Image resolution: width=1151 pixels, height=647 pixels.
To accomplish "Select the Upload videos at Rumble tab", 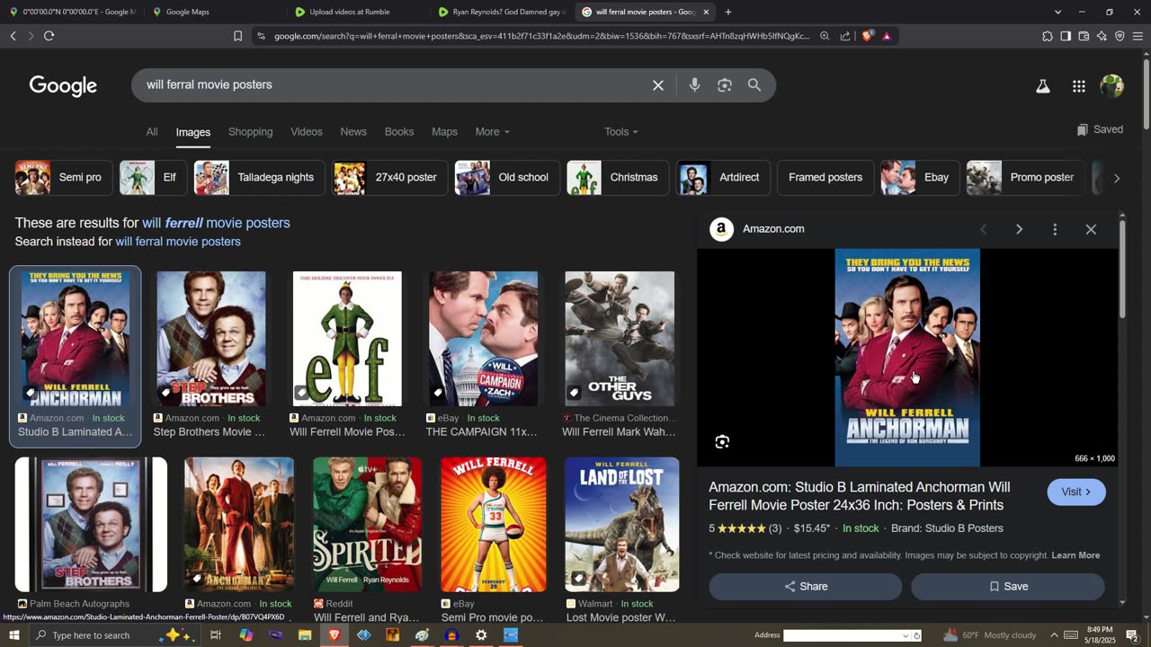I will coord(356,12).
